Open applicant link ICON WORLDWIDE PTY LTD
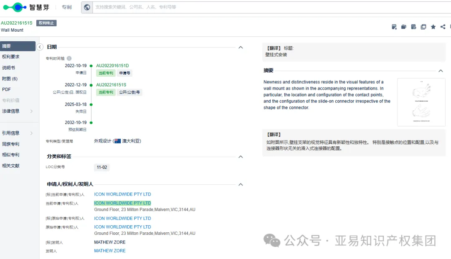Screen dimensions: 451x259 pos(122,194)
